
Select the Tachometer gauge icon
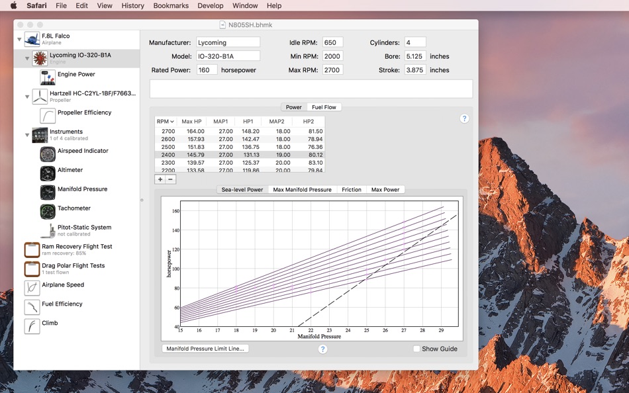[x=48, y=211]
